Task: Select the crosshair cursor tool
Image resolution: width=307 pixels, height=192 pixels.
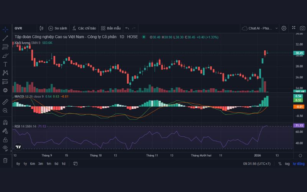Action: (5, 29)
